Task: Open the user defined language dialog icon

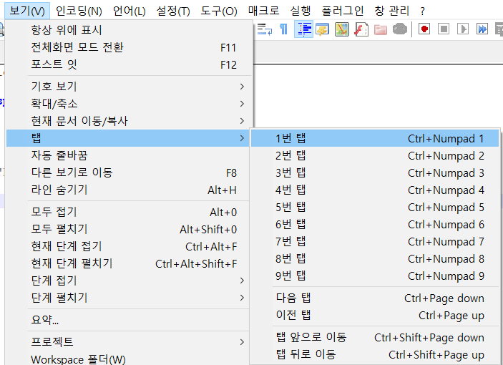Action: (323, 29)
